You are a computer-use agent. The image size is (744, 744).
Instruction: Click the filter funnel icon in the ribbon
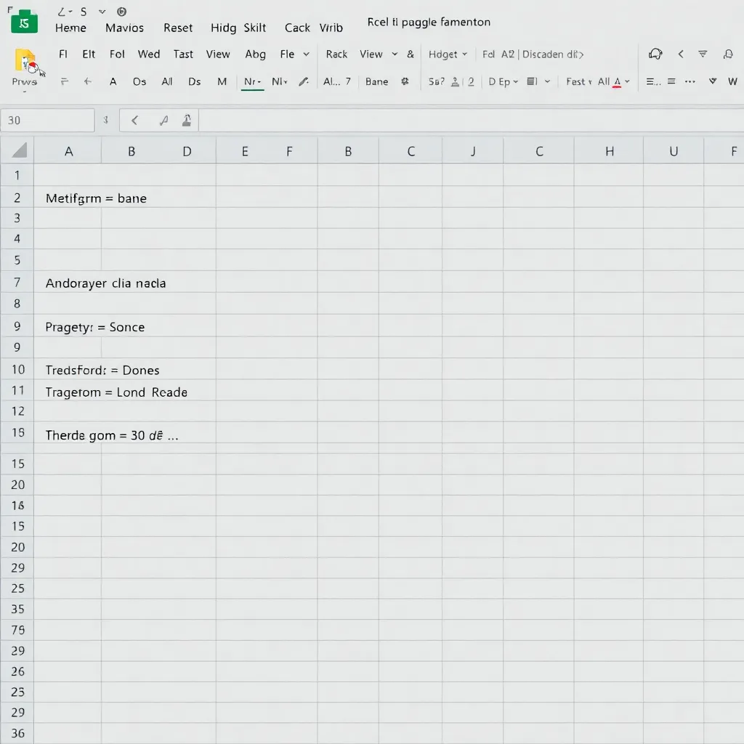tap(703, 54)
